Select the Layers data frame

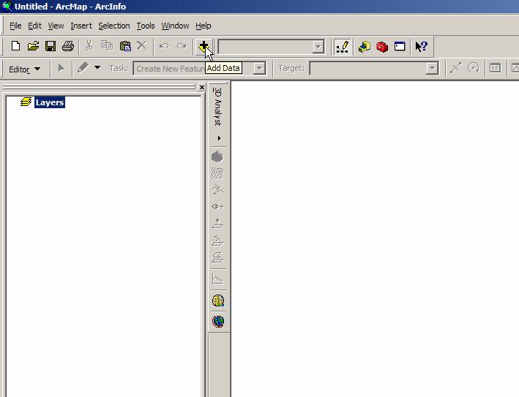click(50, 102)
